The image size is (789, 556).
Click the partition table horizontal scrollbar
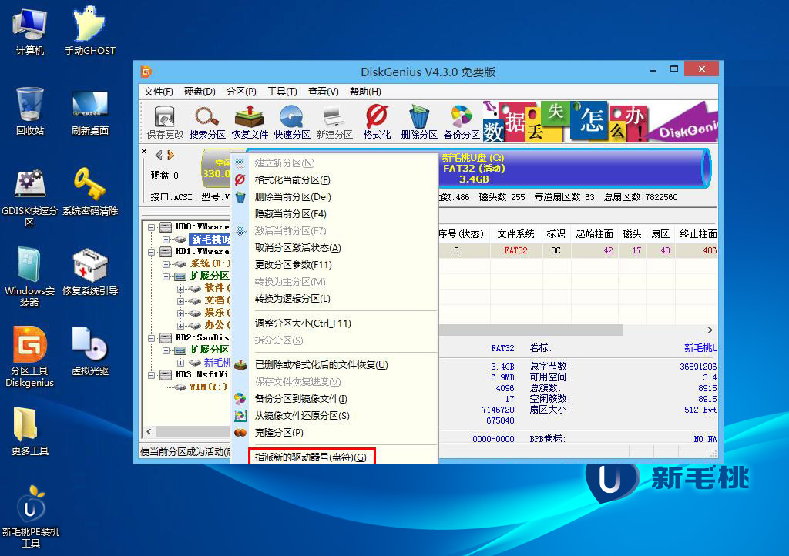[x=530, y=330]
